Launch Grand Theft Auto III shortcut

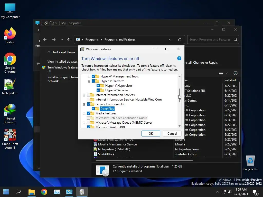click(10, 139)
